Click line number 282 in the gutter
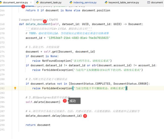The image size is (164, 139). point(2,88)
